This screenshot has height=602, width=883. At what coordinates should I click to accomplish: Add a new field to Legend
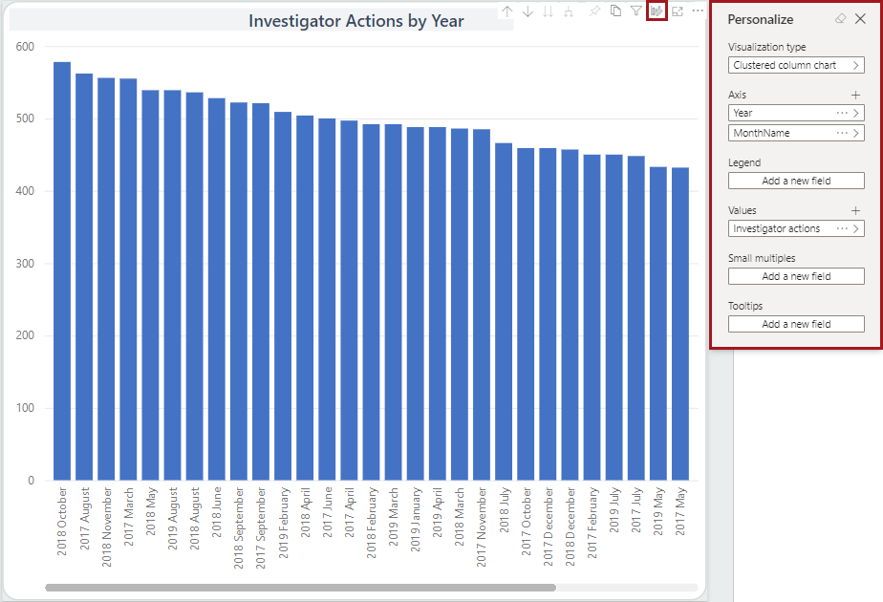coord(796,181)
